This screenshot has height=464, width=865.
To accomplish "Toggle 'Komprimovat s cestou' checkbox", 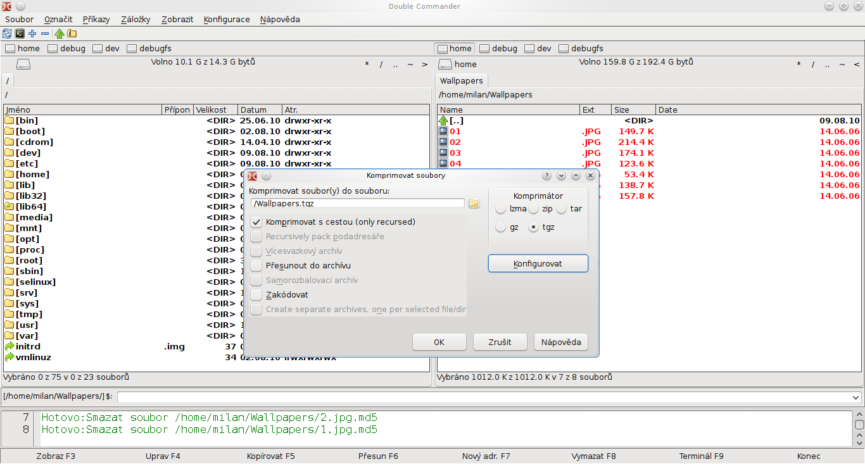I will pos(256,222).
